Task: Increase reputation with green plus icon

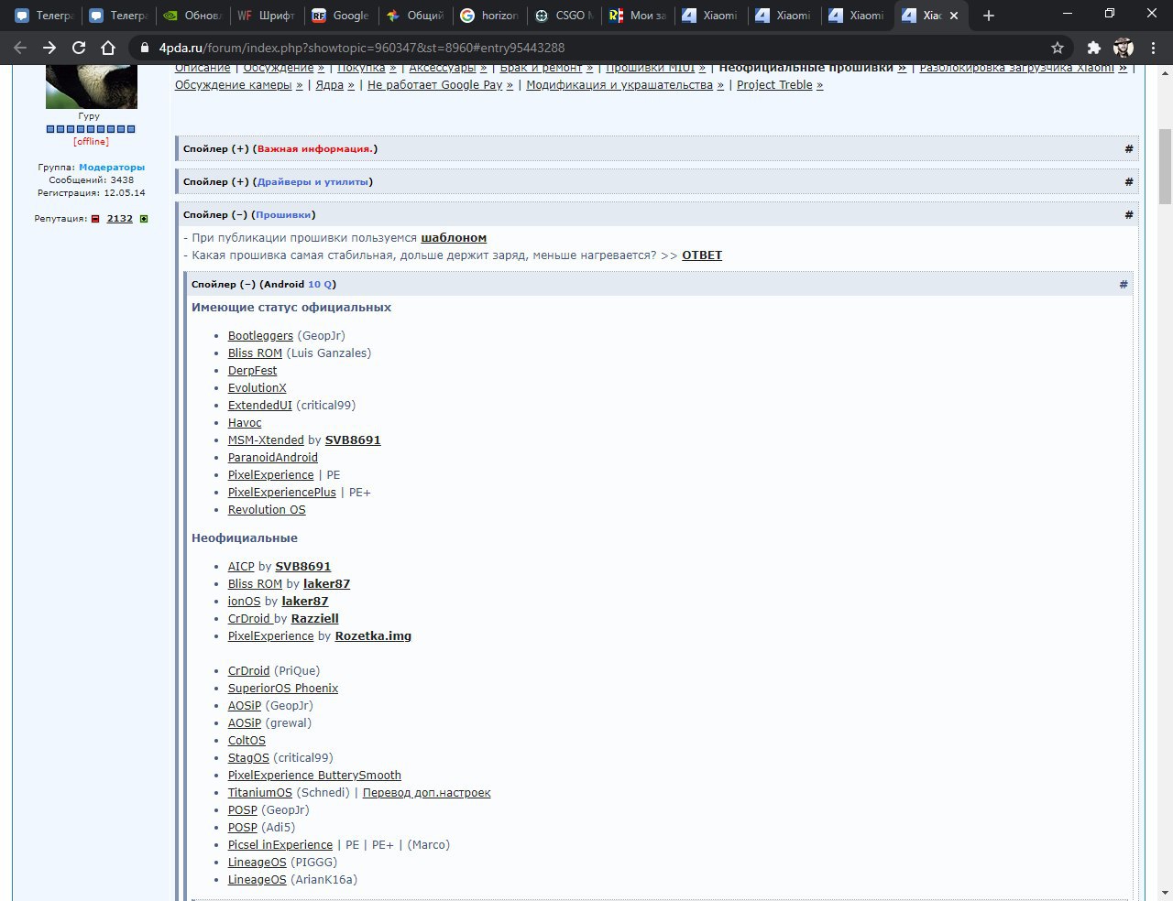Action: (x=144, y=219)
